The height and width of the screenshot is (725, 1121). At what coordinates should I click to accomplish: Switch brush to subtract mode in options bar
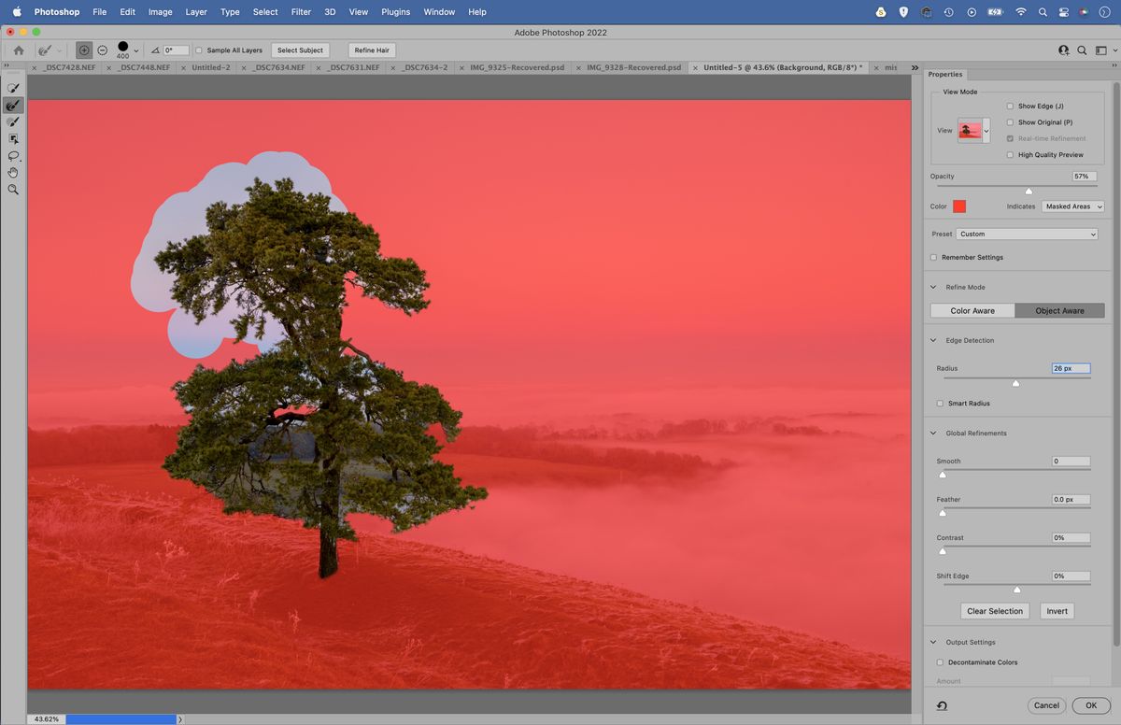click(102, 50)
